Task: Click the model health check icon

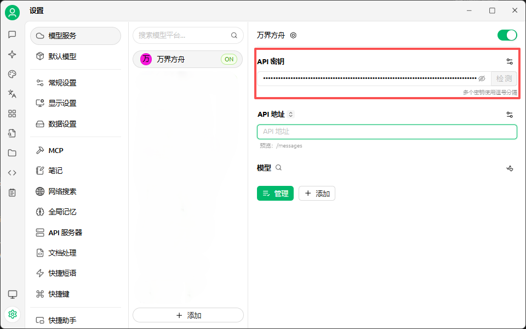Action: (x=510, y=168)
